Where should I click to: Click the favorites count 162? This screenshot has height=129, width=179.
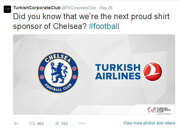click(64, 124)
